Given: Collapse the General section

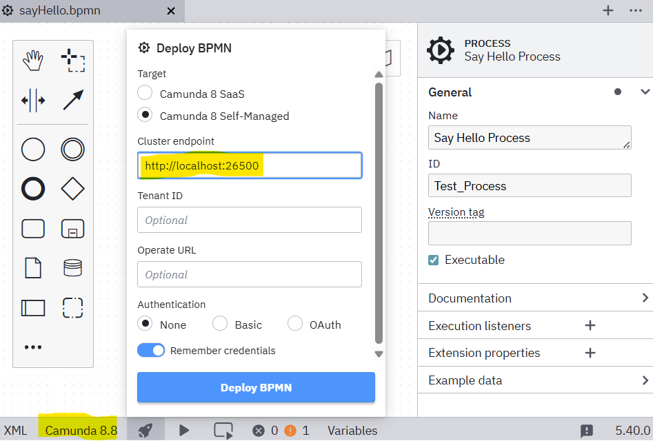Looking at the screenshot, I should click(x=645, y=92).
